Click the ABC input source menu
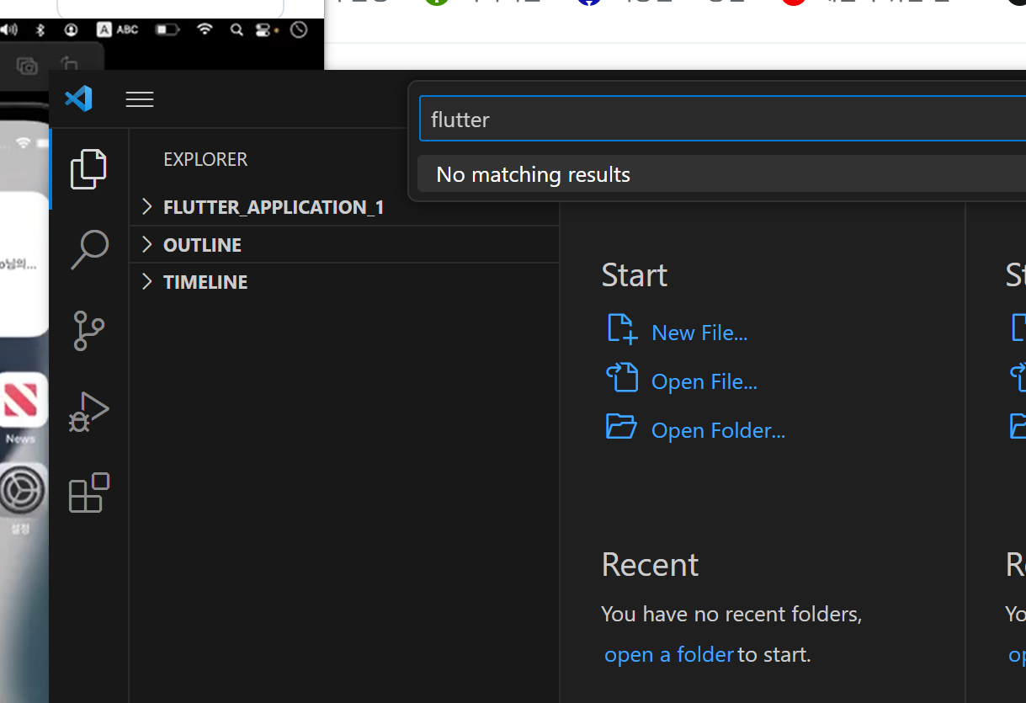The image size is (1026, 703). pos(117,29)
